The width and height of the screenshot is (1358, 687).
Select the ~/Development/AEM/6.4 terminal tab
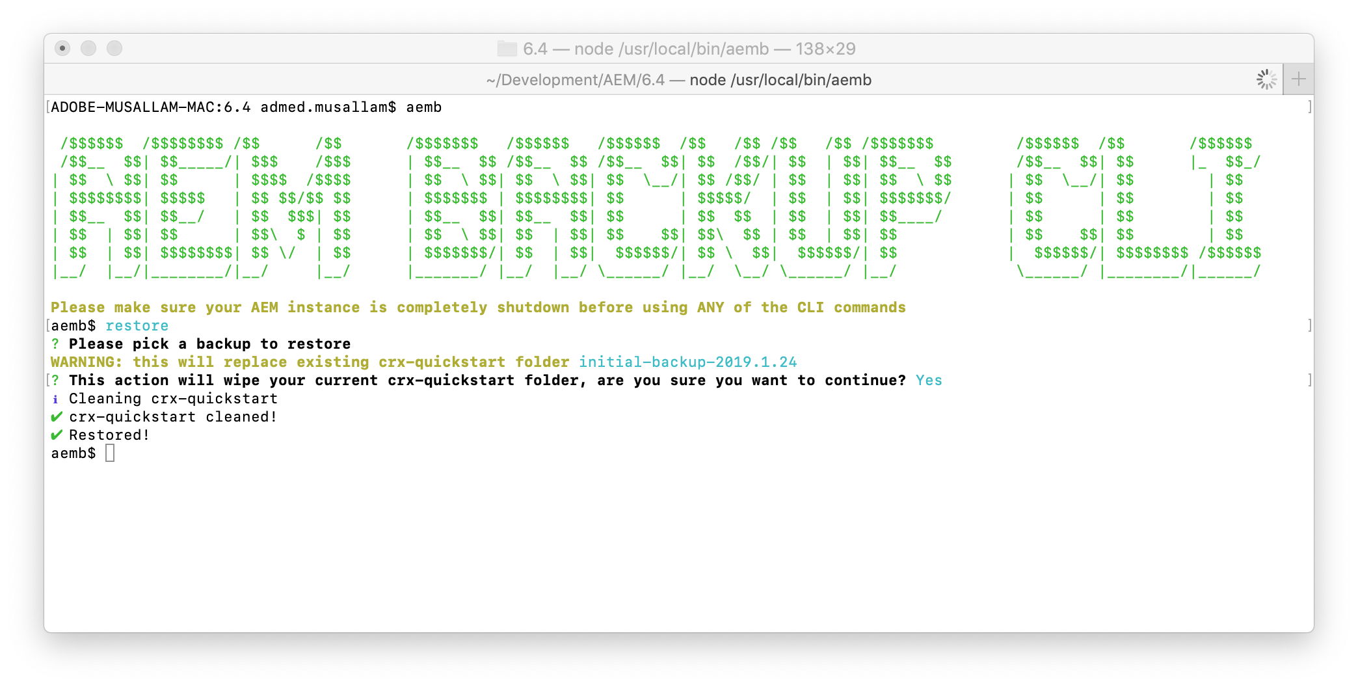pos(663,79)
